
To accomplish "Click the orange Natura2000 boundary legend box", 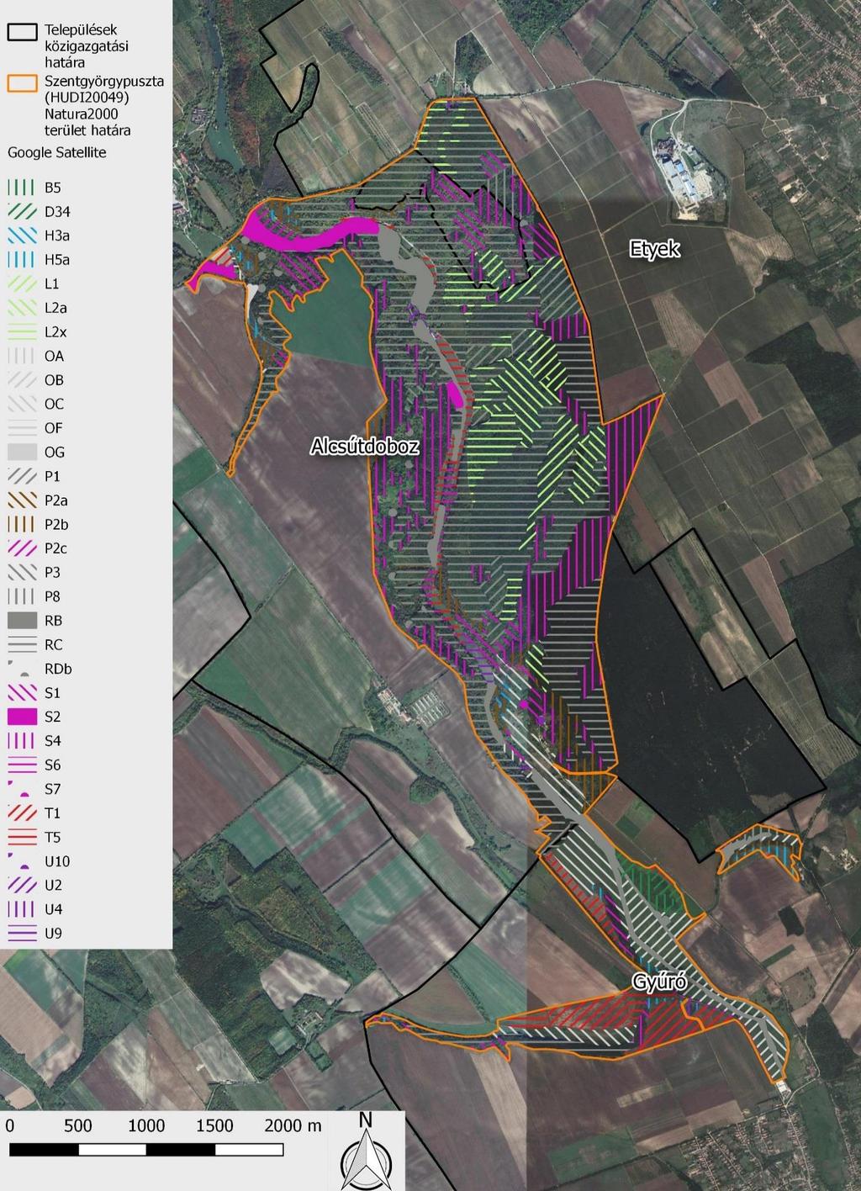I will point(23,82).
